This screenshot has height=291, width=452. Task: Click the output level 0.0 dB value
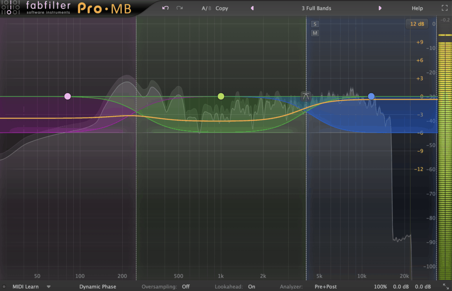(x=422, y=287)
